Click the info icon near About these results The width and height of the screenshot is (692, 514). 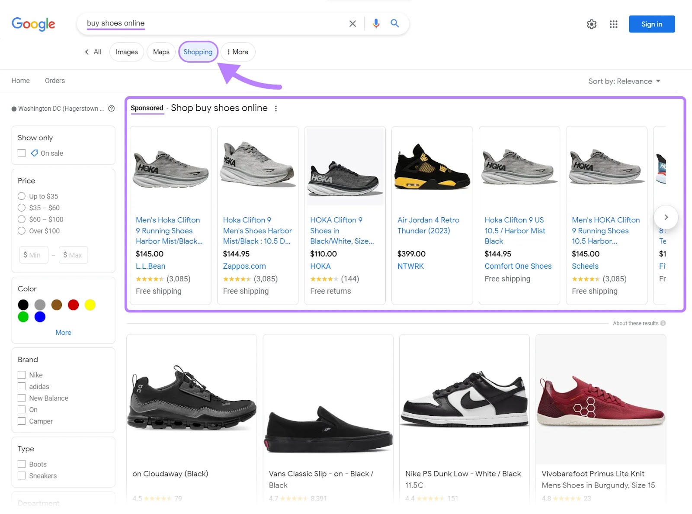click(664, 323)
